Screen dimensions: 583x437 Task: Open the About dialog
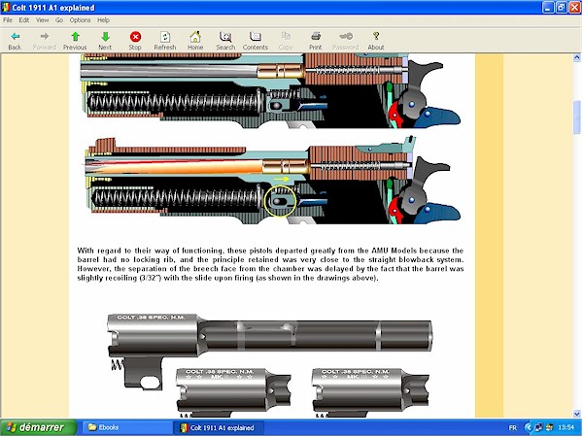pos(376,41)
